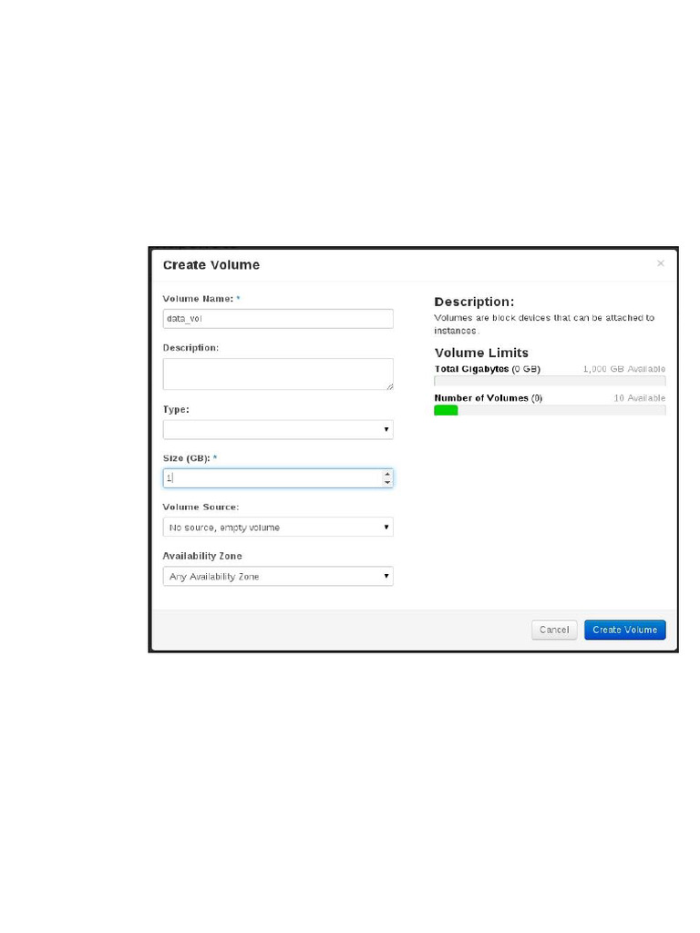700x933 pixels.
Task: Open the Type dropdown
Action: click(x=278, y=430)
